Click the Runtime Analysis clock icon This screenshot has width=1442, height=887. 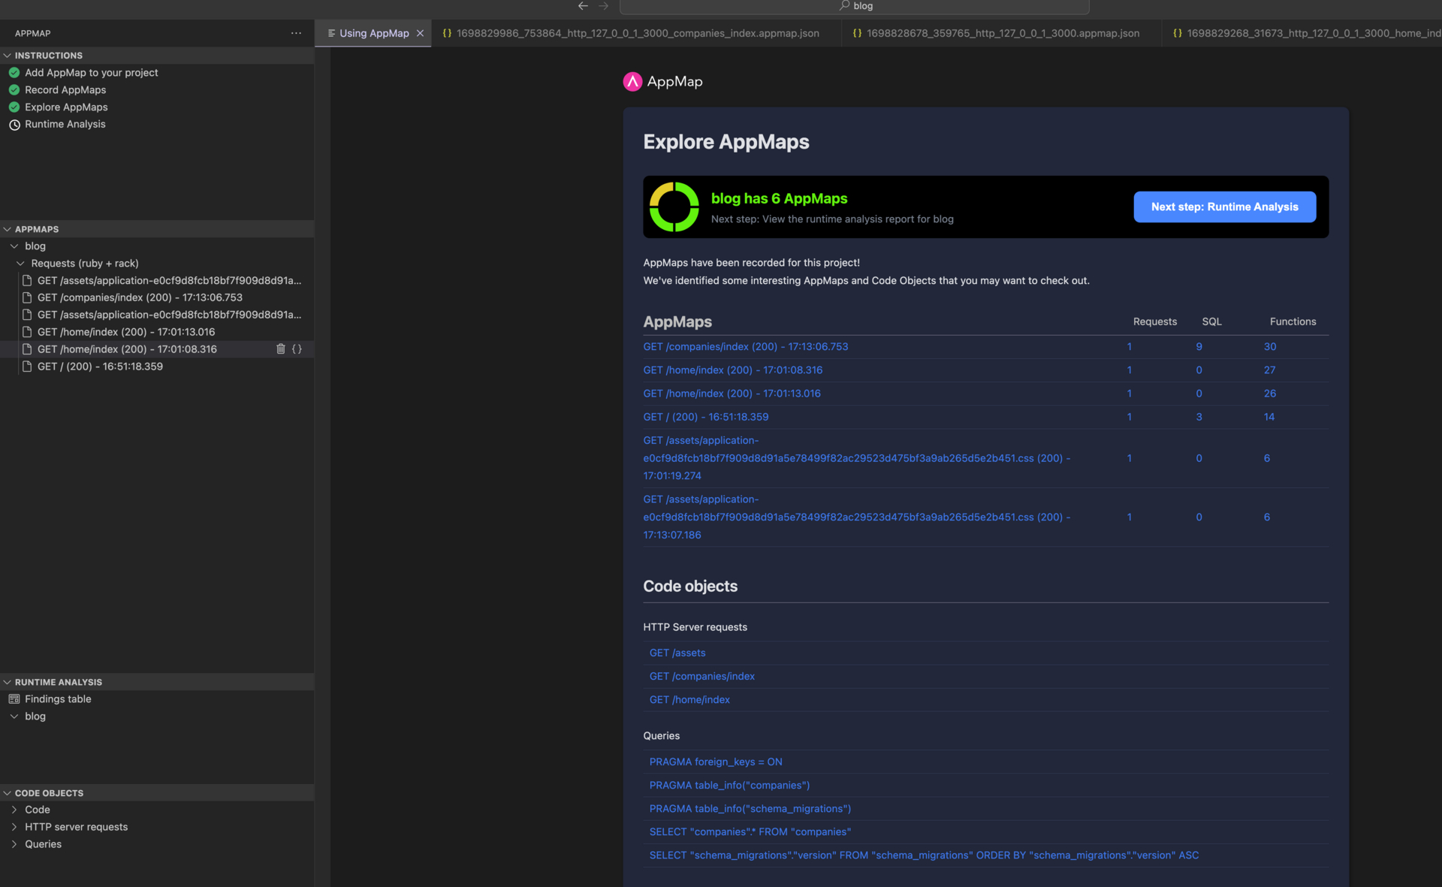(14, 125)
